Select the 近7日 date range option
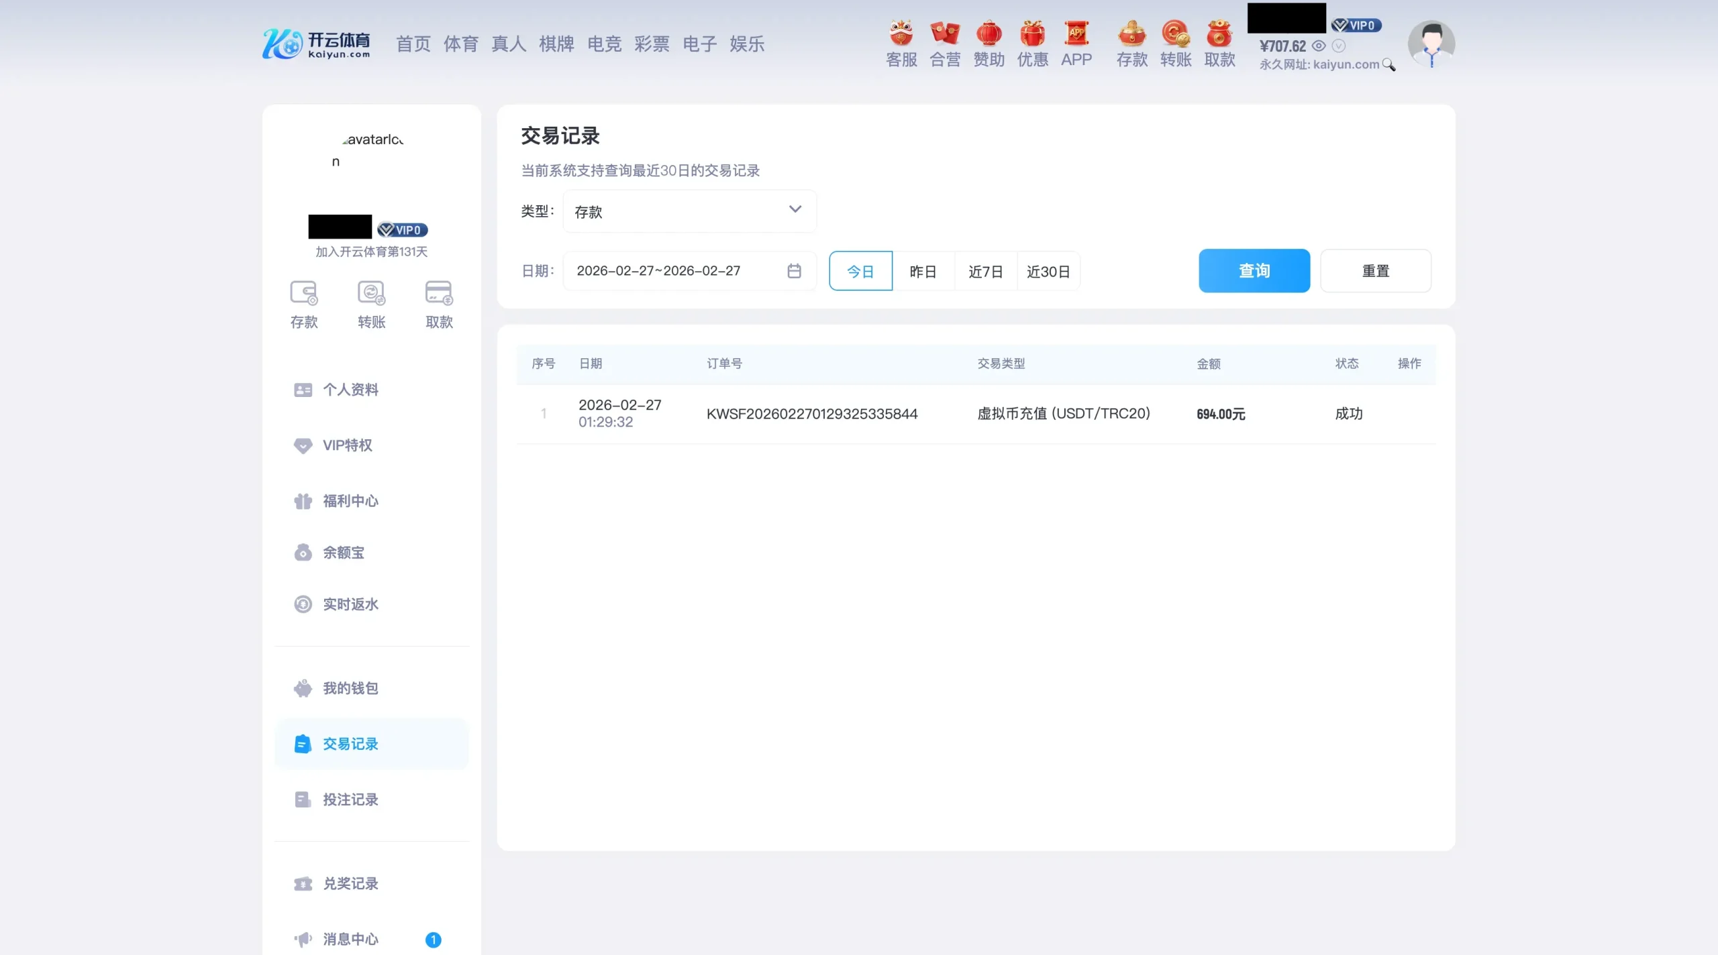The height and width of the screenshot is (955, 1718). click(x=985, y=271)
